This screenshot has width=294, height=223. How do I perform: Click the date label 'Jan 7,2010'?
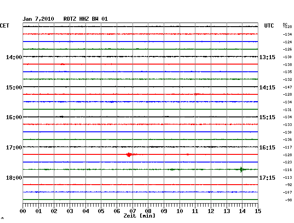coord(38,19)
